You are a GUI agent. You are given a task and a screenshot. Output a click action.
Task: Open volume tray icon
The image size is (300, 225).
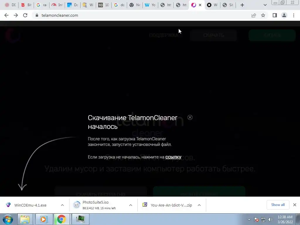[x=270, y=219]
